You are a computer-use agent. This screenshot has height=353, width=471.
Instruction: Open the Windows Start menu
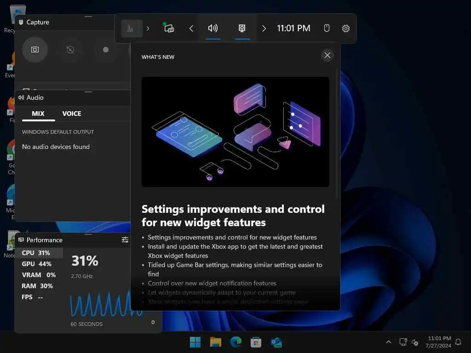click(195, 342)
